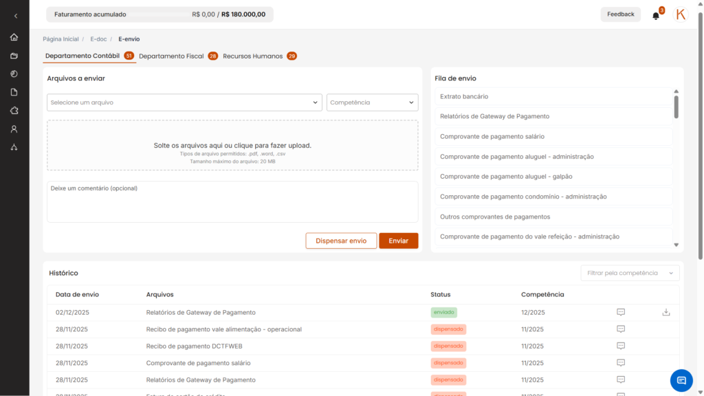The image size is (704, 396).
Task: Expand the 'Selecione um arquivo' dropdown
Action: point(184,102)
